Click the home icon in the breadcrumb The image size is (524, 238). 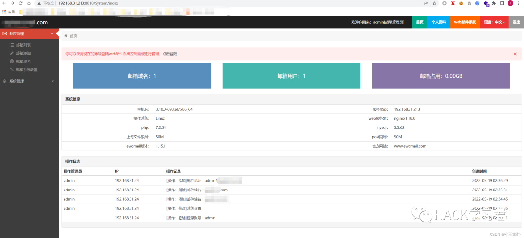[66, 36]
